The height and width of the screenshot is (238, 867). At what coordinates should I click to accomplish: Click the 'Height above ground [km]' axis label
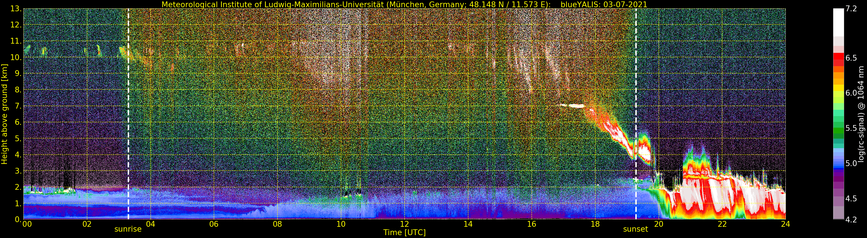pos(4,114)
